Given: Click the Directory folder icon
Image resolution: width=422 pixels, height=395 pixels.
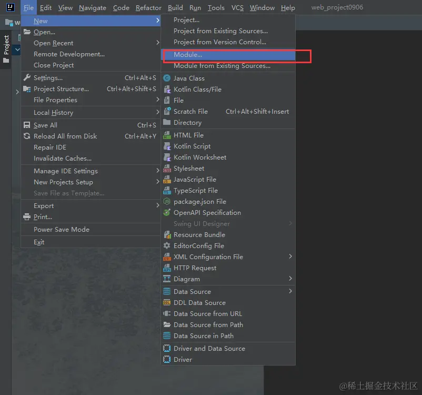Looking at the screenshot, I should pyautogui.click(x=167, y=122).
